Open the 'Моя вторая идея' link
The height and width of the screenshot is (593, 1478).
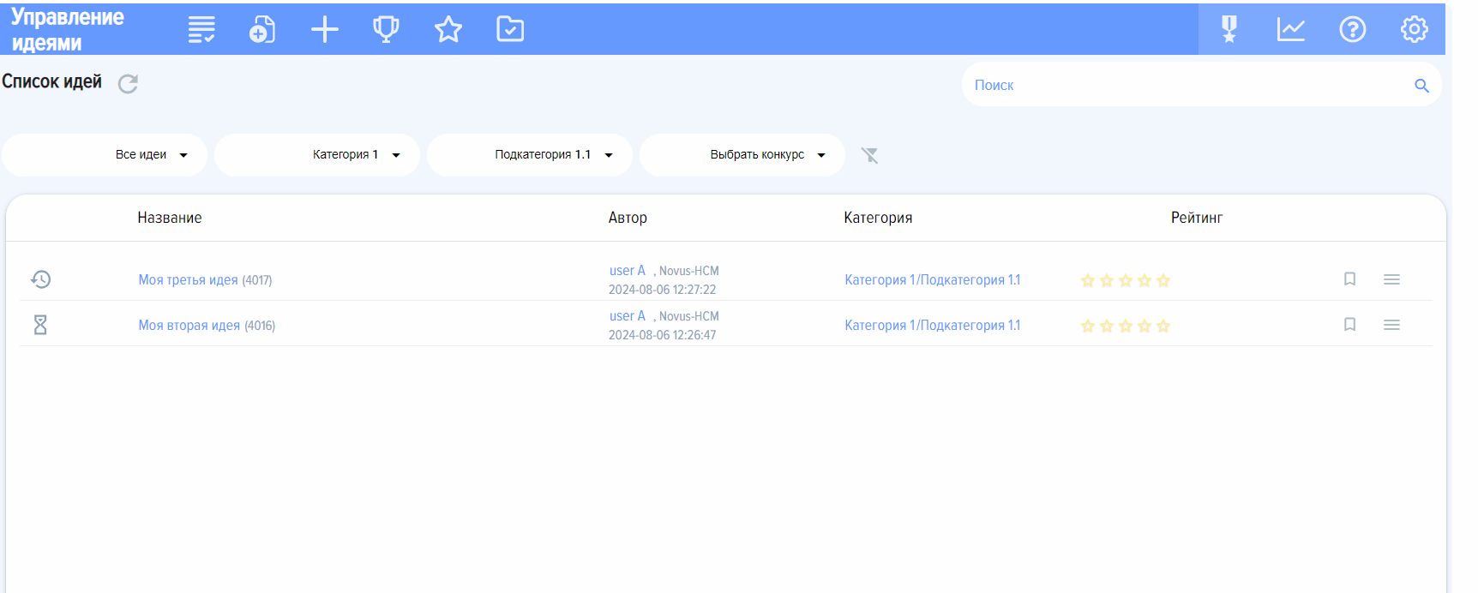[x=189, y=326]
